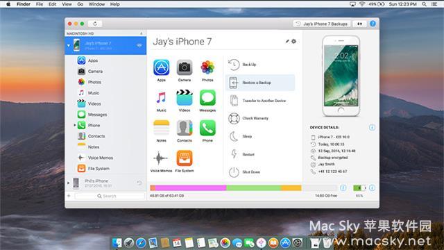This screenshot has width=444, height=250.
Task: Click the battery level icon
Action: [x=359, y=188]
